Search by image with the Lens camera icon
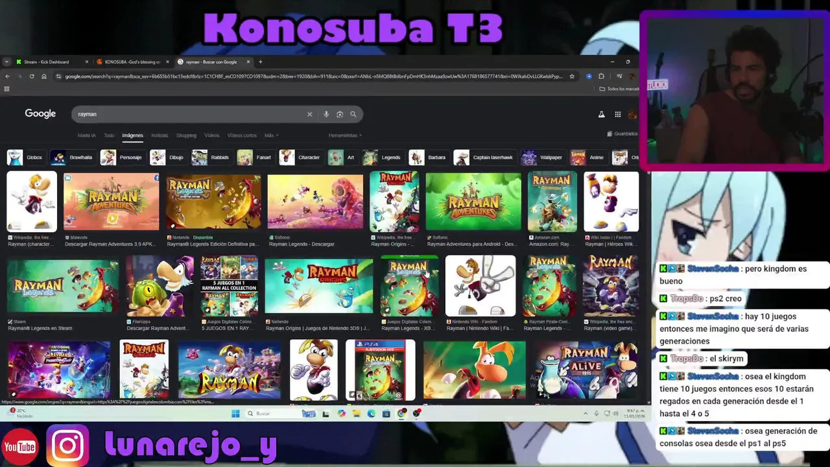The width and height of the screenshot is (830, 467). 340,114
